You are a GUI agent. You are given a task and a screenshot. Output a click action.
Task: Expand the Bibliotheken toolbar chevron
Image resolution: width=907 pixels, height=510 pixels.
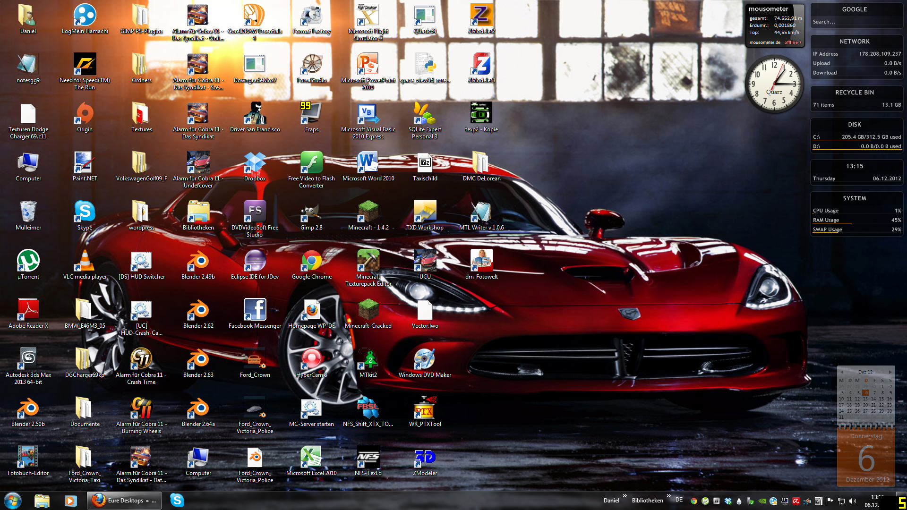click(668, 496)
